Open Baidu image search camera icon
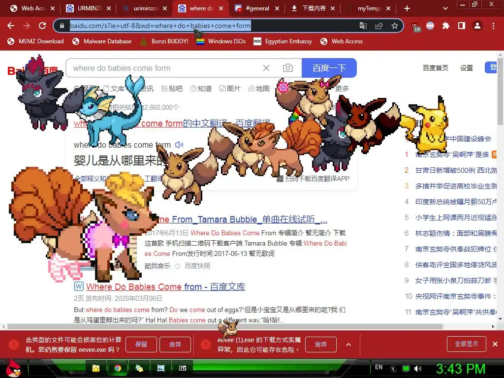The image size is (504, 378). click(x=287, y=68)
